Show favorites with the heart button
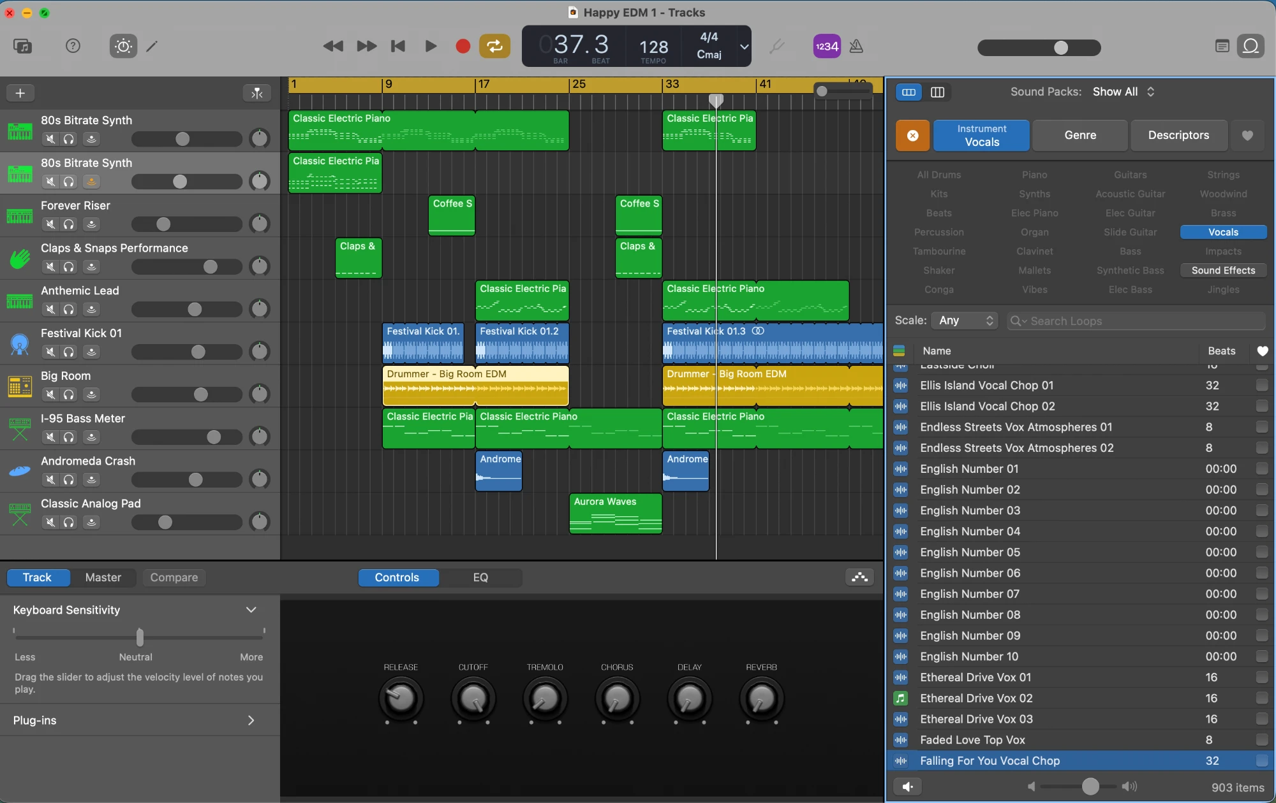 click(1247, 135)
